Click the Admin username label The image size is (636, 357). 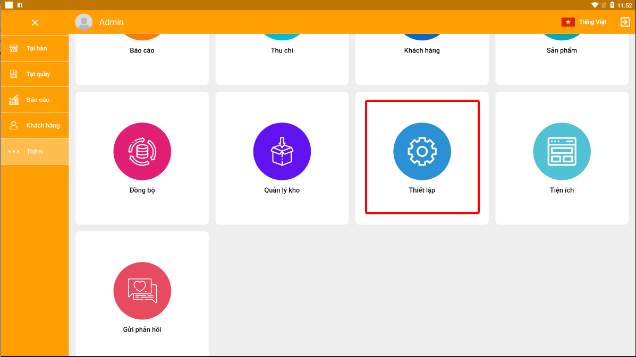pyautogui.click(x=112, y=22)
